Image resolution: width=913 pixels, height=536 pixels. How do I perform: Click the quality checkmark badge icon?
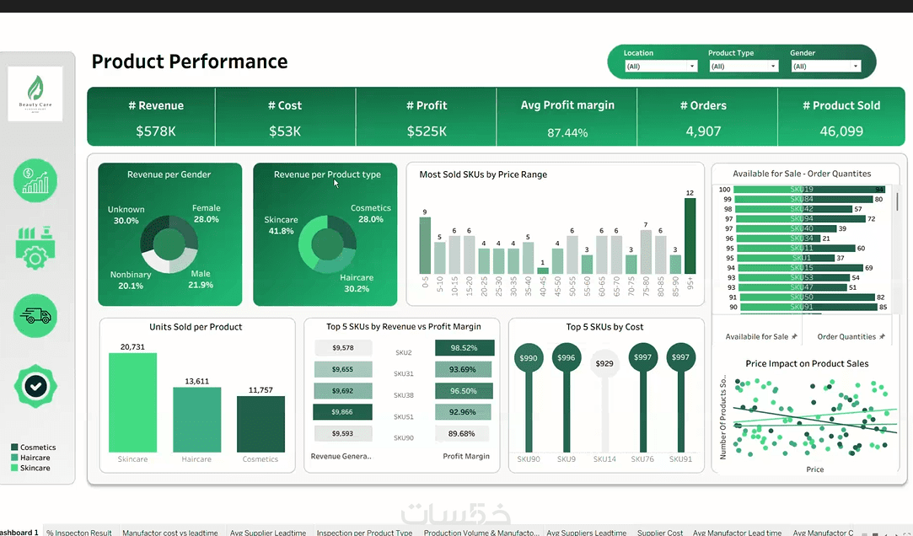click(35, 386)
